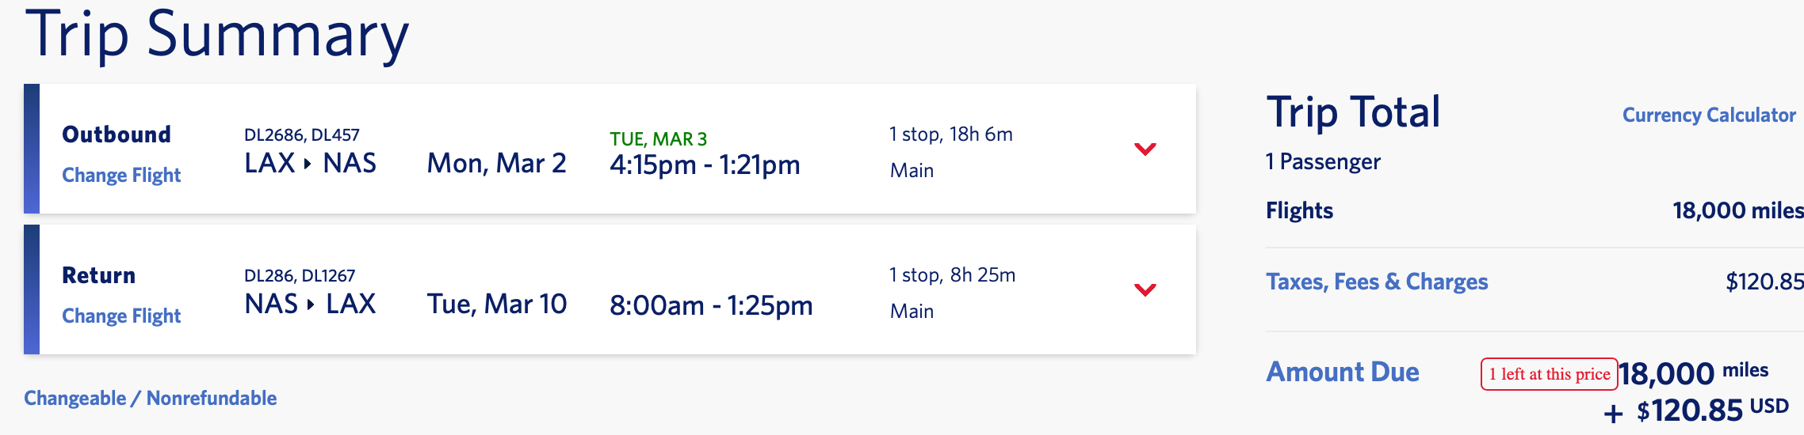Click the Trip Summary heading
The image size is (1804, 435).
[217, 35]
